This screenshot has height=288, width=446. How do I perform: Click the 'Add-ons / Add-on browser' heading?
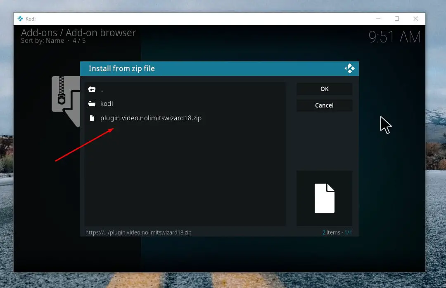(x=78, y=33)
